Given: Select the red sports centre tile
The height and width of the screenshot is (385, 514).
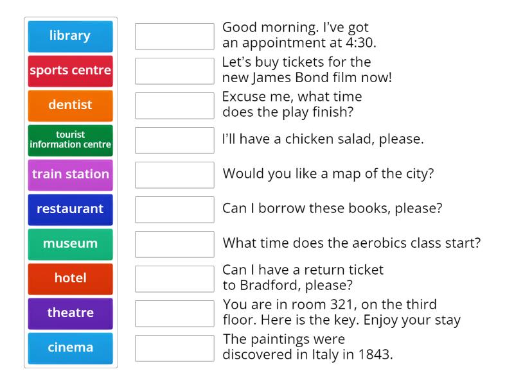Looking at the screenshot, I should 70,71.
